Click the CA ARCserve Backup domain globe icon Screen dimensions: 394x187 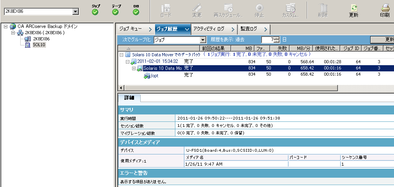(13, 26)
